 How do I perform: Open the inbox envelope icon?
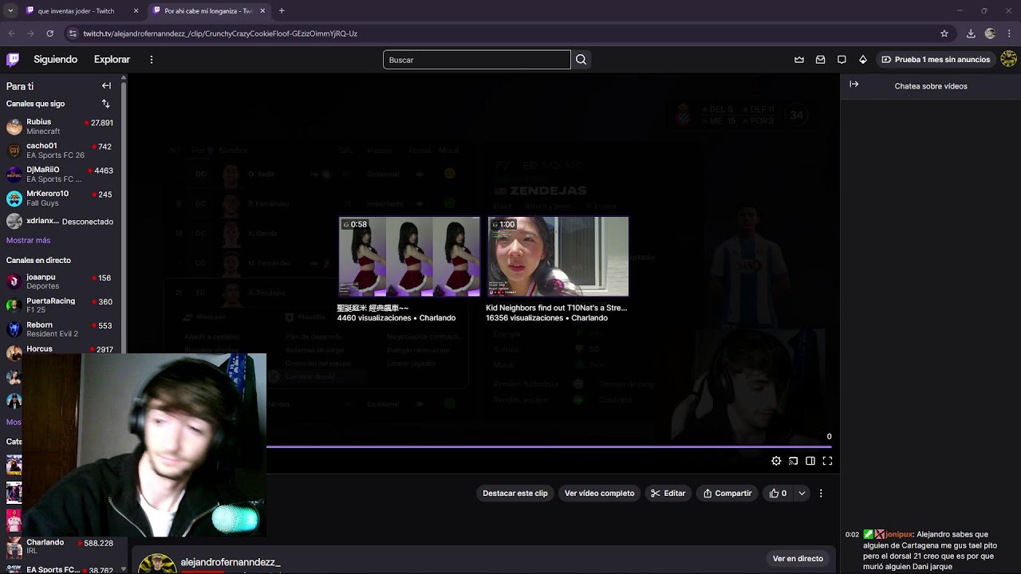[820, 60]
